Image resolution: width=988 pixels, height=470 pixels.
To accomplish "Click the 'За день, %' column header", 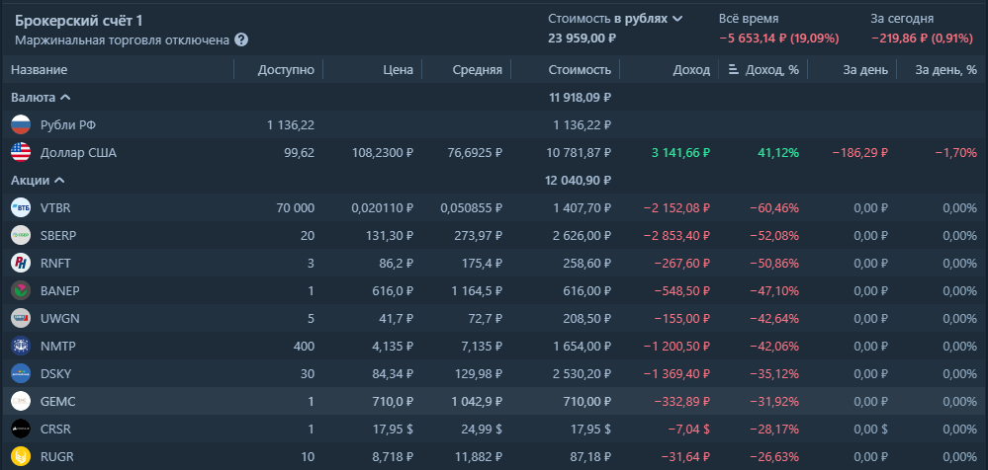I will pyautogui.click(x=945, y=70).
